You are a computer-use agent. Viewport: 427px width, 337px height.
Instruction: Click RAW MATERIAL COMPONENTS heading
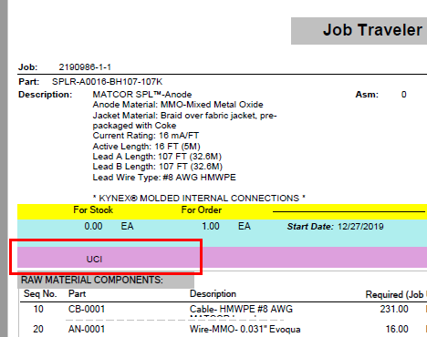tap(92, 280)
